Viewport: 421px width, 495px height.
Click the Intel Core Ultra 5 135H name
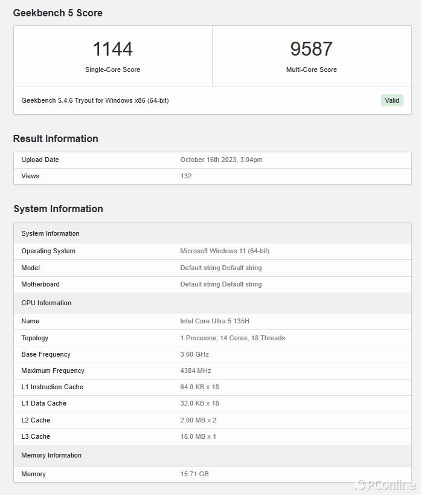[x=214, y=321]
